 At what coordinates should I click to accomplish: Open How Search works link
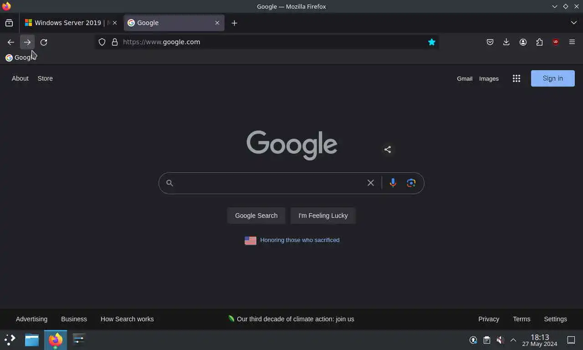[x=127, y=319]
